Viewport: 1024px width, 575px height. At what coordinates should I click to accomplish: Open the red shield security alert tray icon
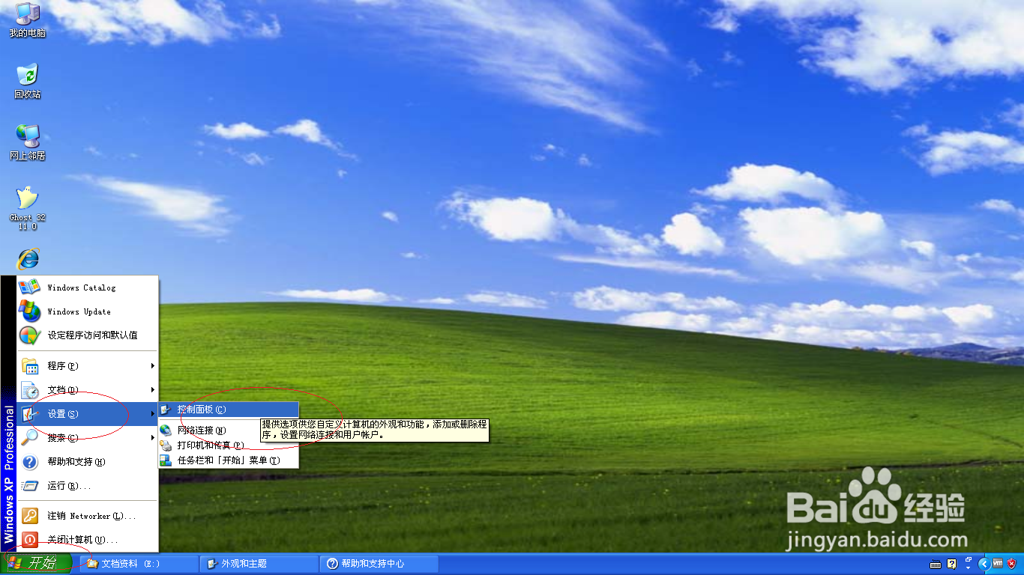click(x=1012, y=564)
